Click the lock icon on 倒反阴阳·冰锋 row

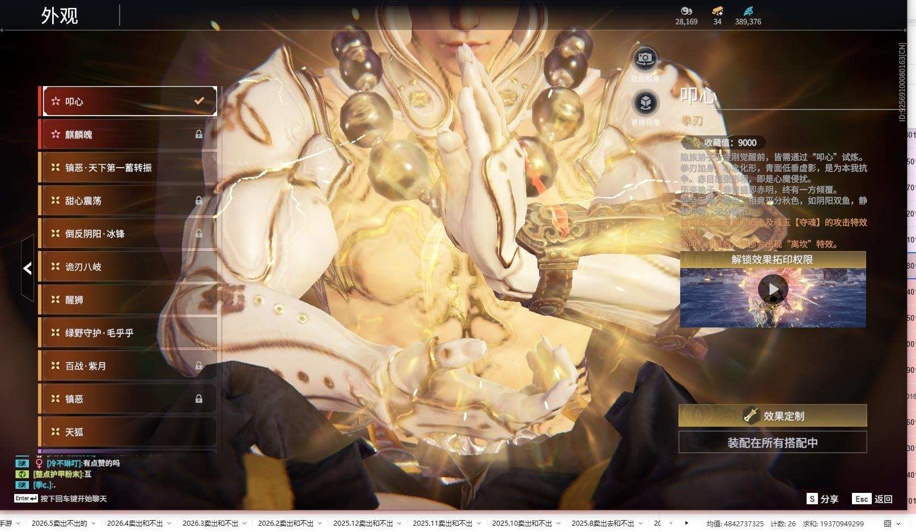(x=199, y=233)
